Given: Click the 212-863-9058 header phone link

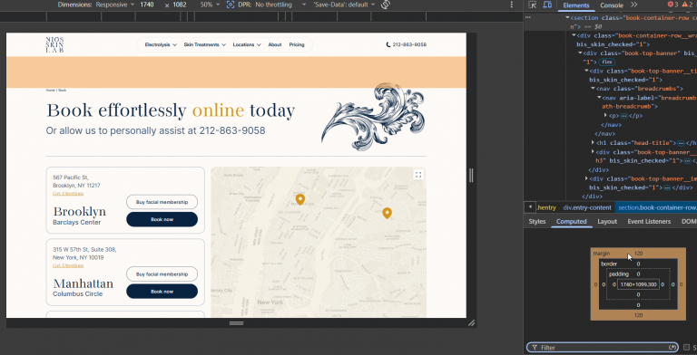Looking at the screenshot, I should point(409,44).
